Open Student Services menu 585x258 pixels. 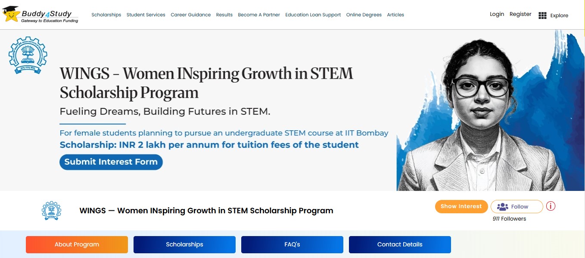[x=146, y=15]
